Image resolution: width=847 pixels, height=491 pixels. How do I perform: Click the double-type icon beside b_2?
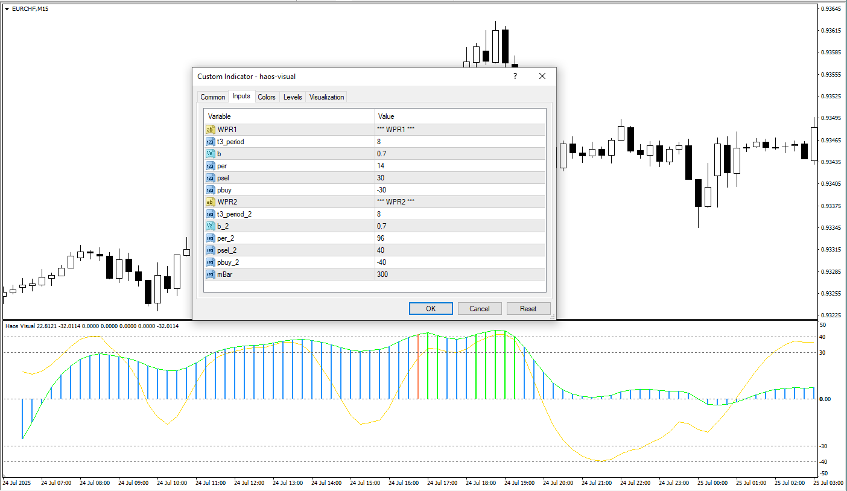(210, 226)
